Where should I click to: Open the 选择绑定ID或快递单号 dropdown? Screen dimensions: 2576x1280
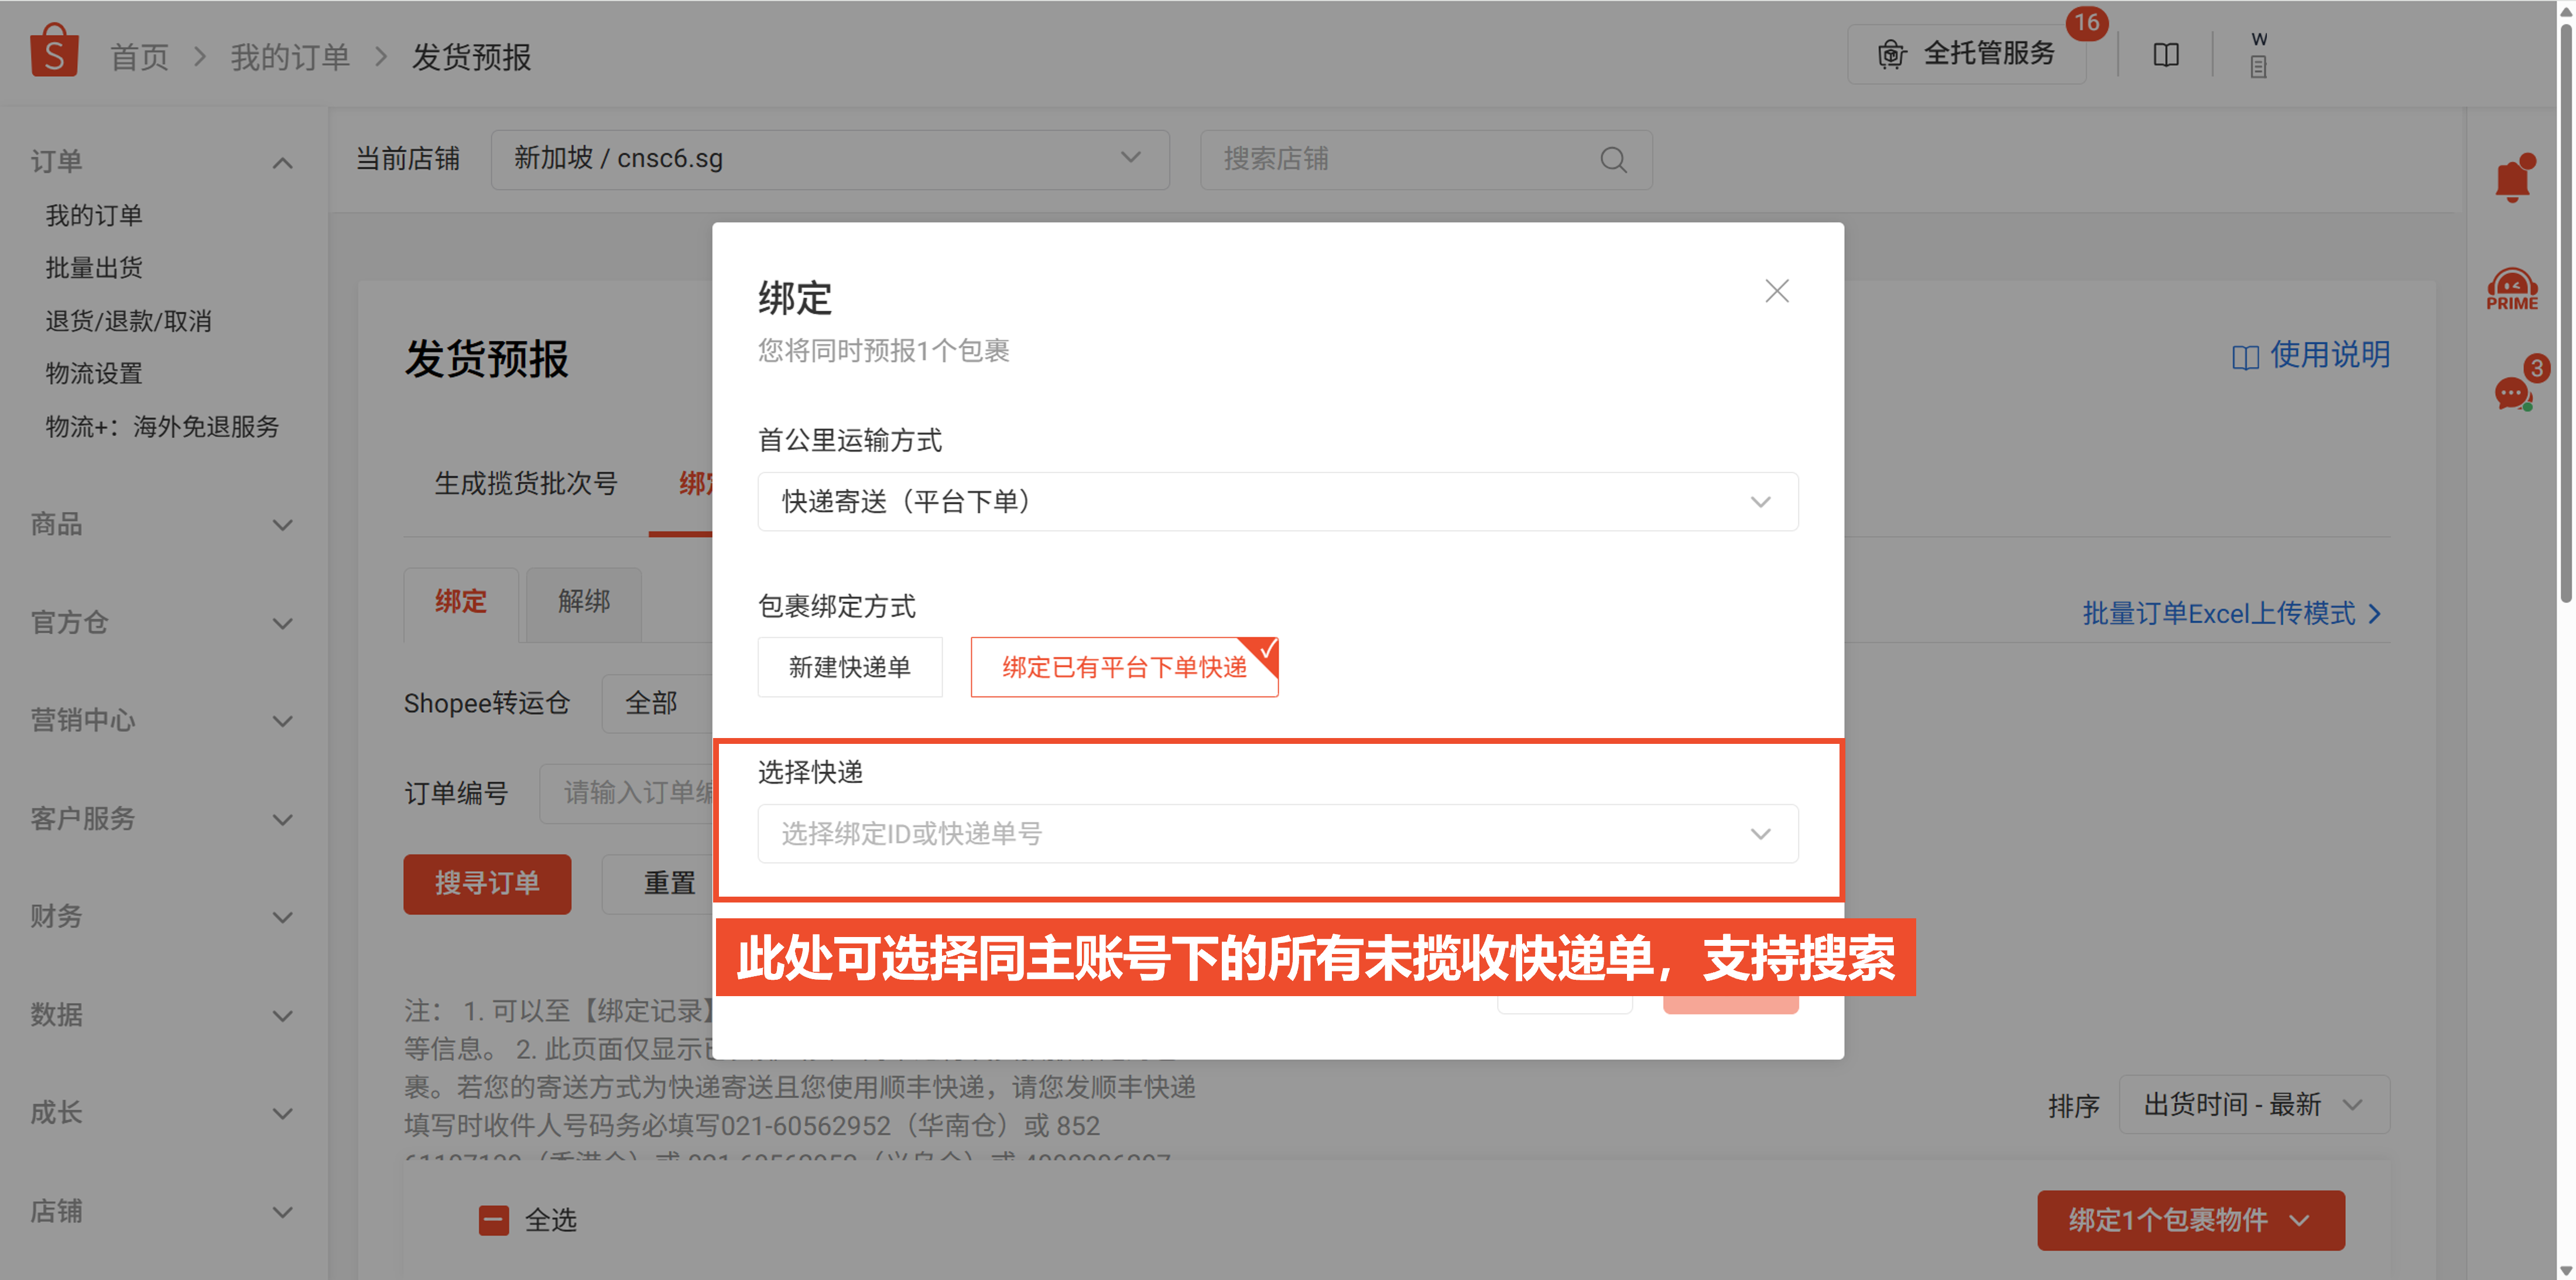click(x=1277, y=833)
